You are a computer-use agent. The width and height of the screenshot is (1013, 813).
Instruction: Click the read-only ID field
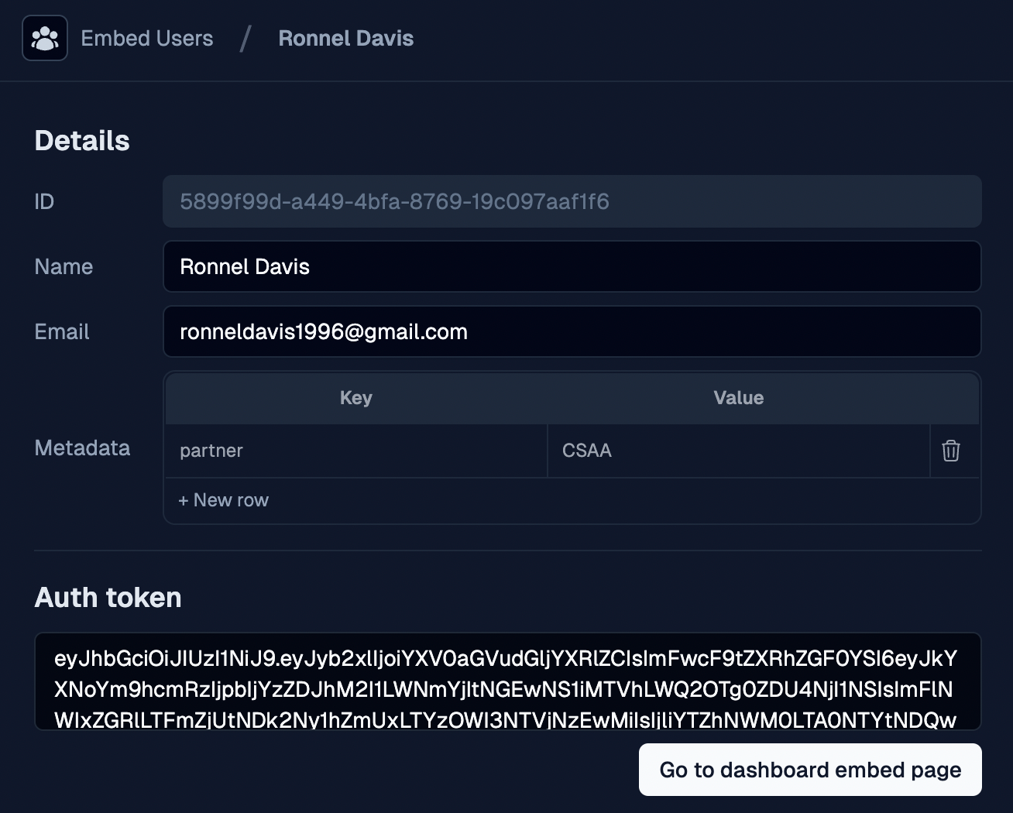572,202
